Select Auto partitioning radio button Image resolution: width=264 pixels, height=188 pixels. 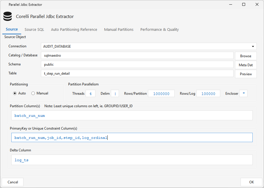[x=15, y=93]
